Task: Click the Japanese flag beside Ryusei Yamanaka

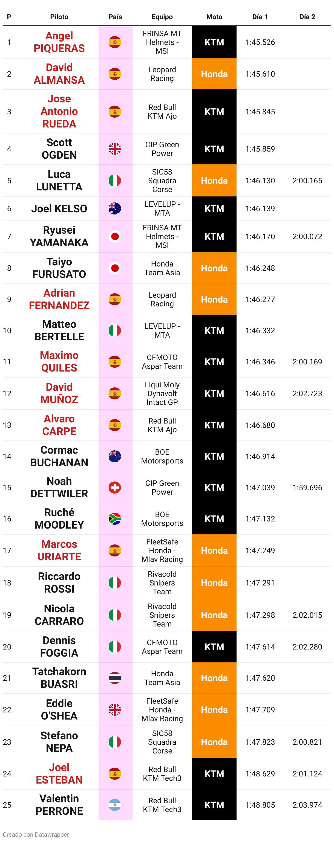Action: [x=115, y=236]
